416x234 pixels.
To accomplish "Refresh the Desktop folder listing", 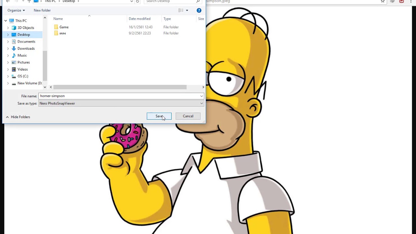I will click(137, 1).
